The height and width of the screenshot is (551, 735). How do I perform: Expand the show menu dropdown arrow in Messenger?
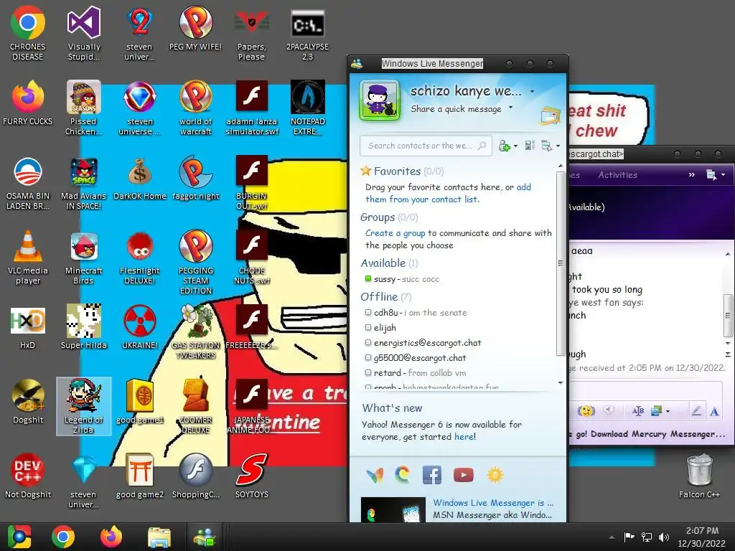(558, 146)
